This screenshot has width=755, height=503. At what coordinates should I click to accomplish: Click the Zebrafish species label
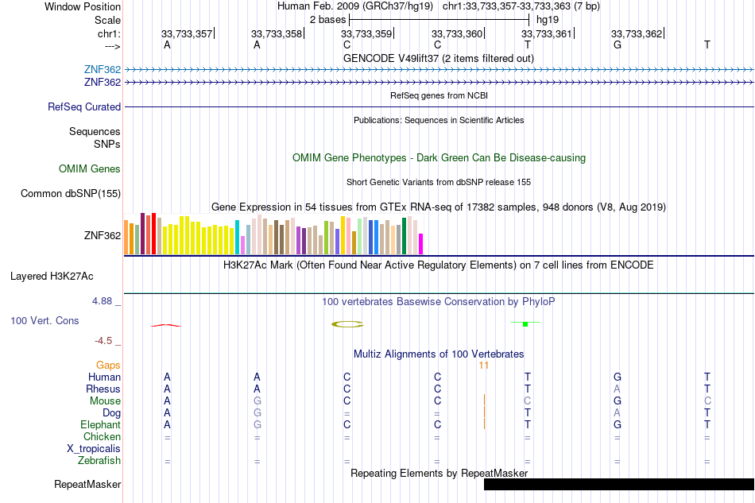[x=99, y=461]
